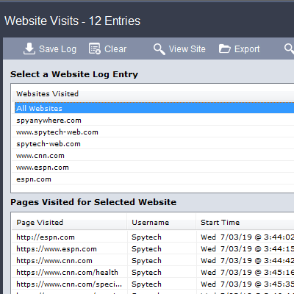Click the 3:44:02 start time cell

(247, 237)
